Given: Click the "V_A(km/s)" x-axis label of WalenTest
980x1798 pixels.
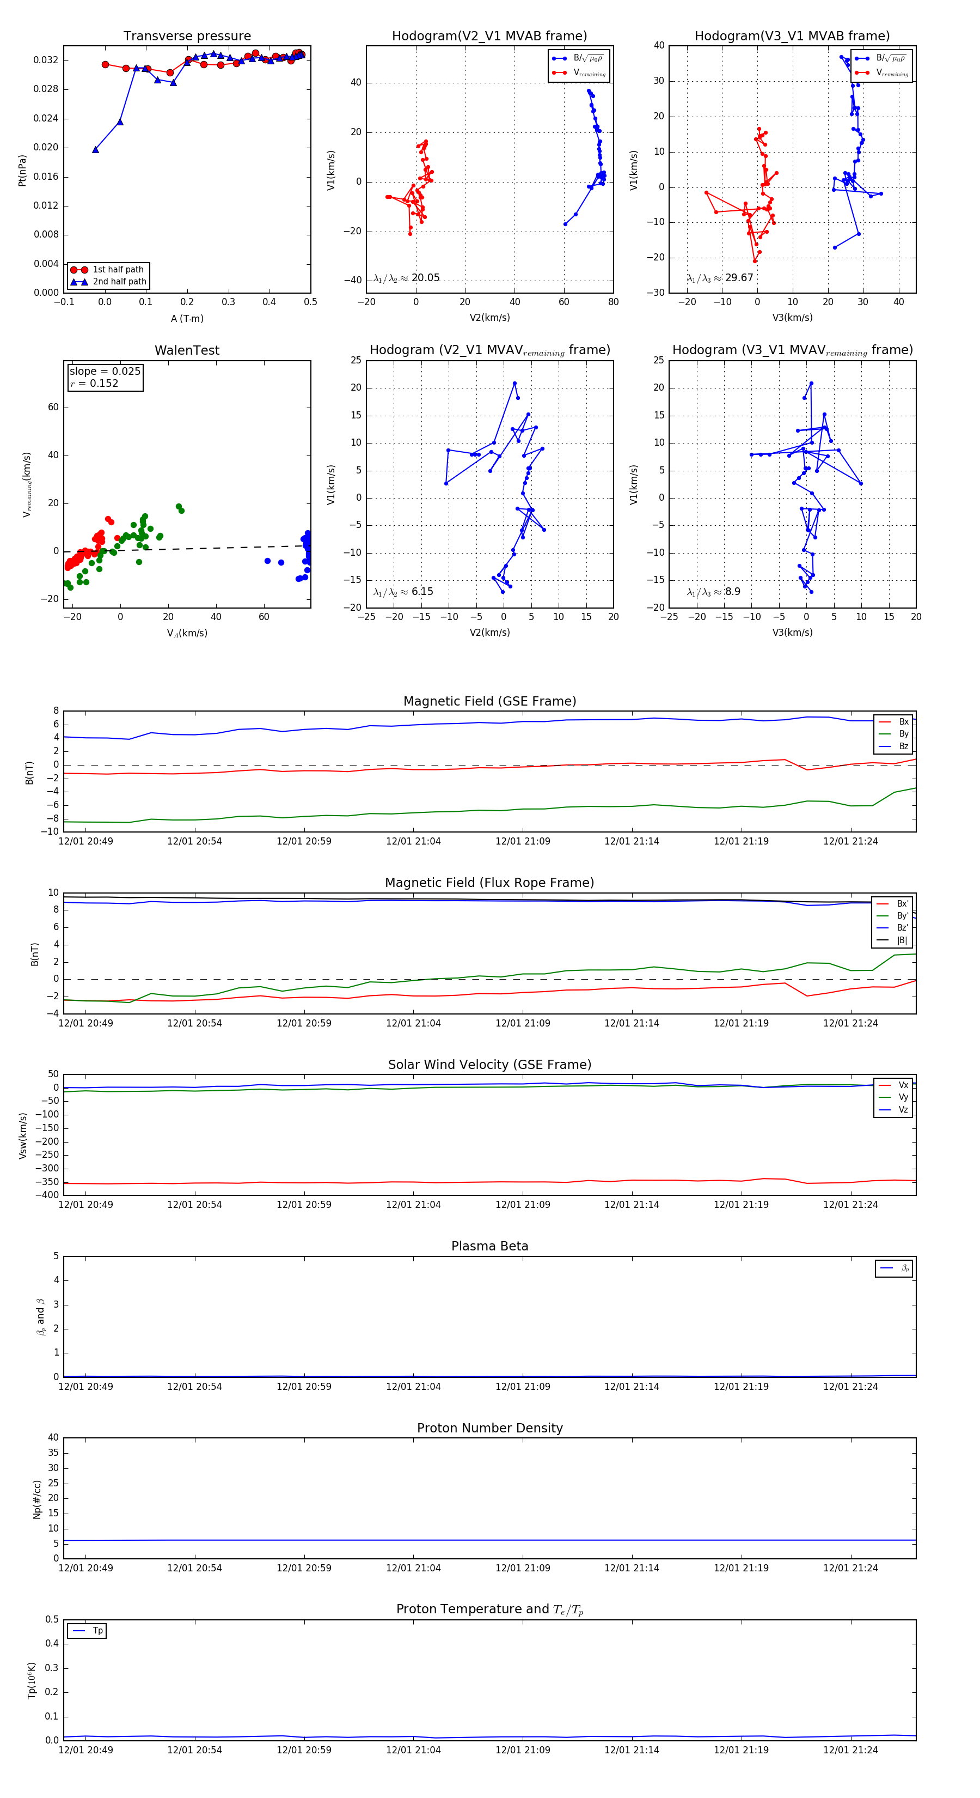Looking at the screenshot, I should (x=187, y=633).
